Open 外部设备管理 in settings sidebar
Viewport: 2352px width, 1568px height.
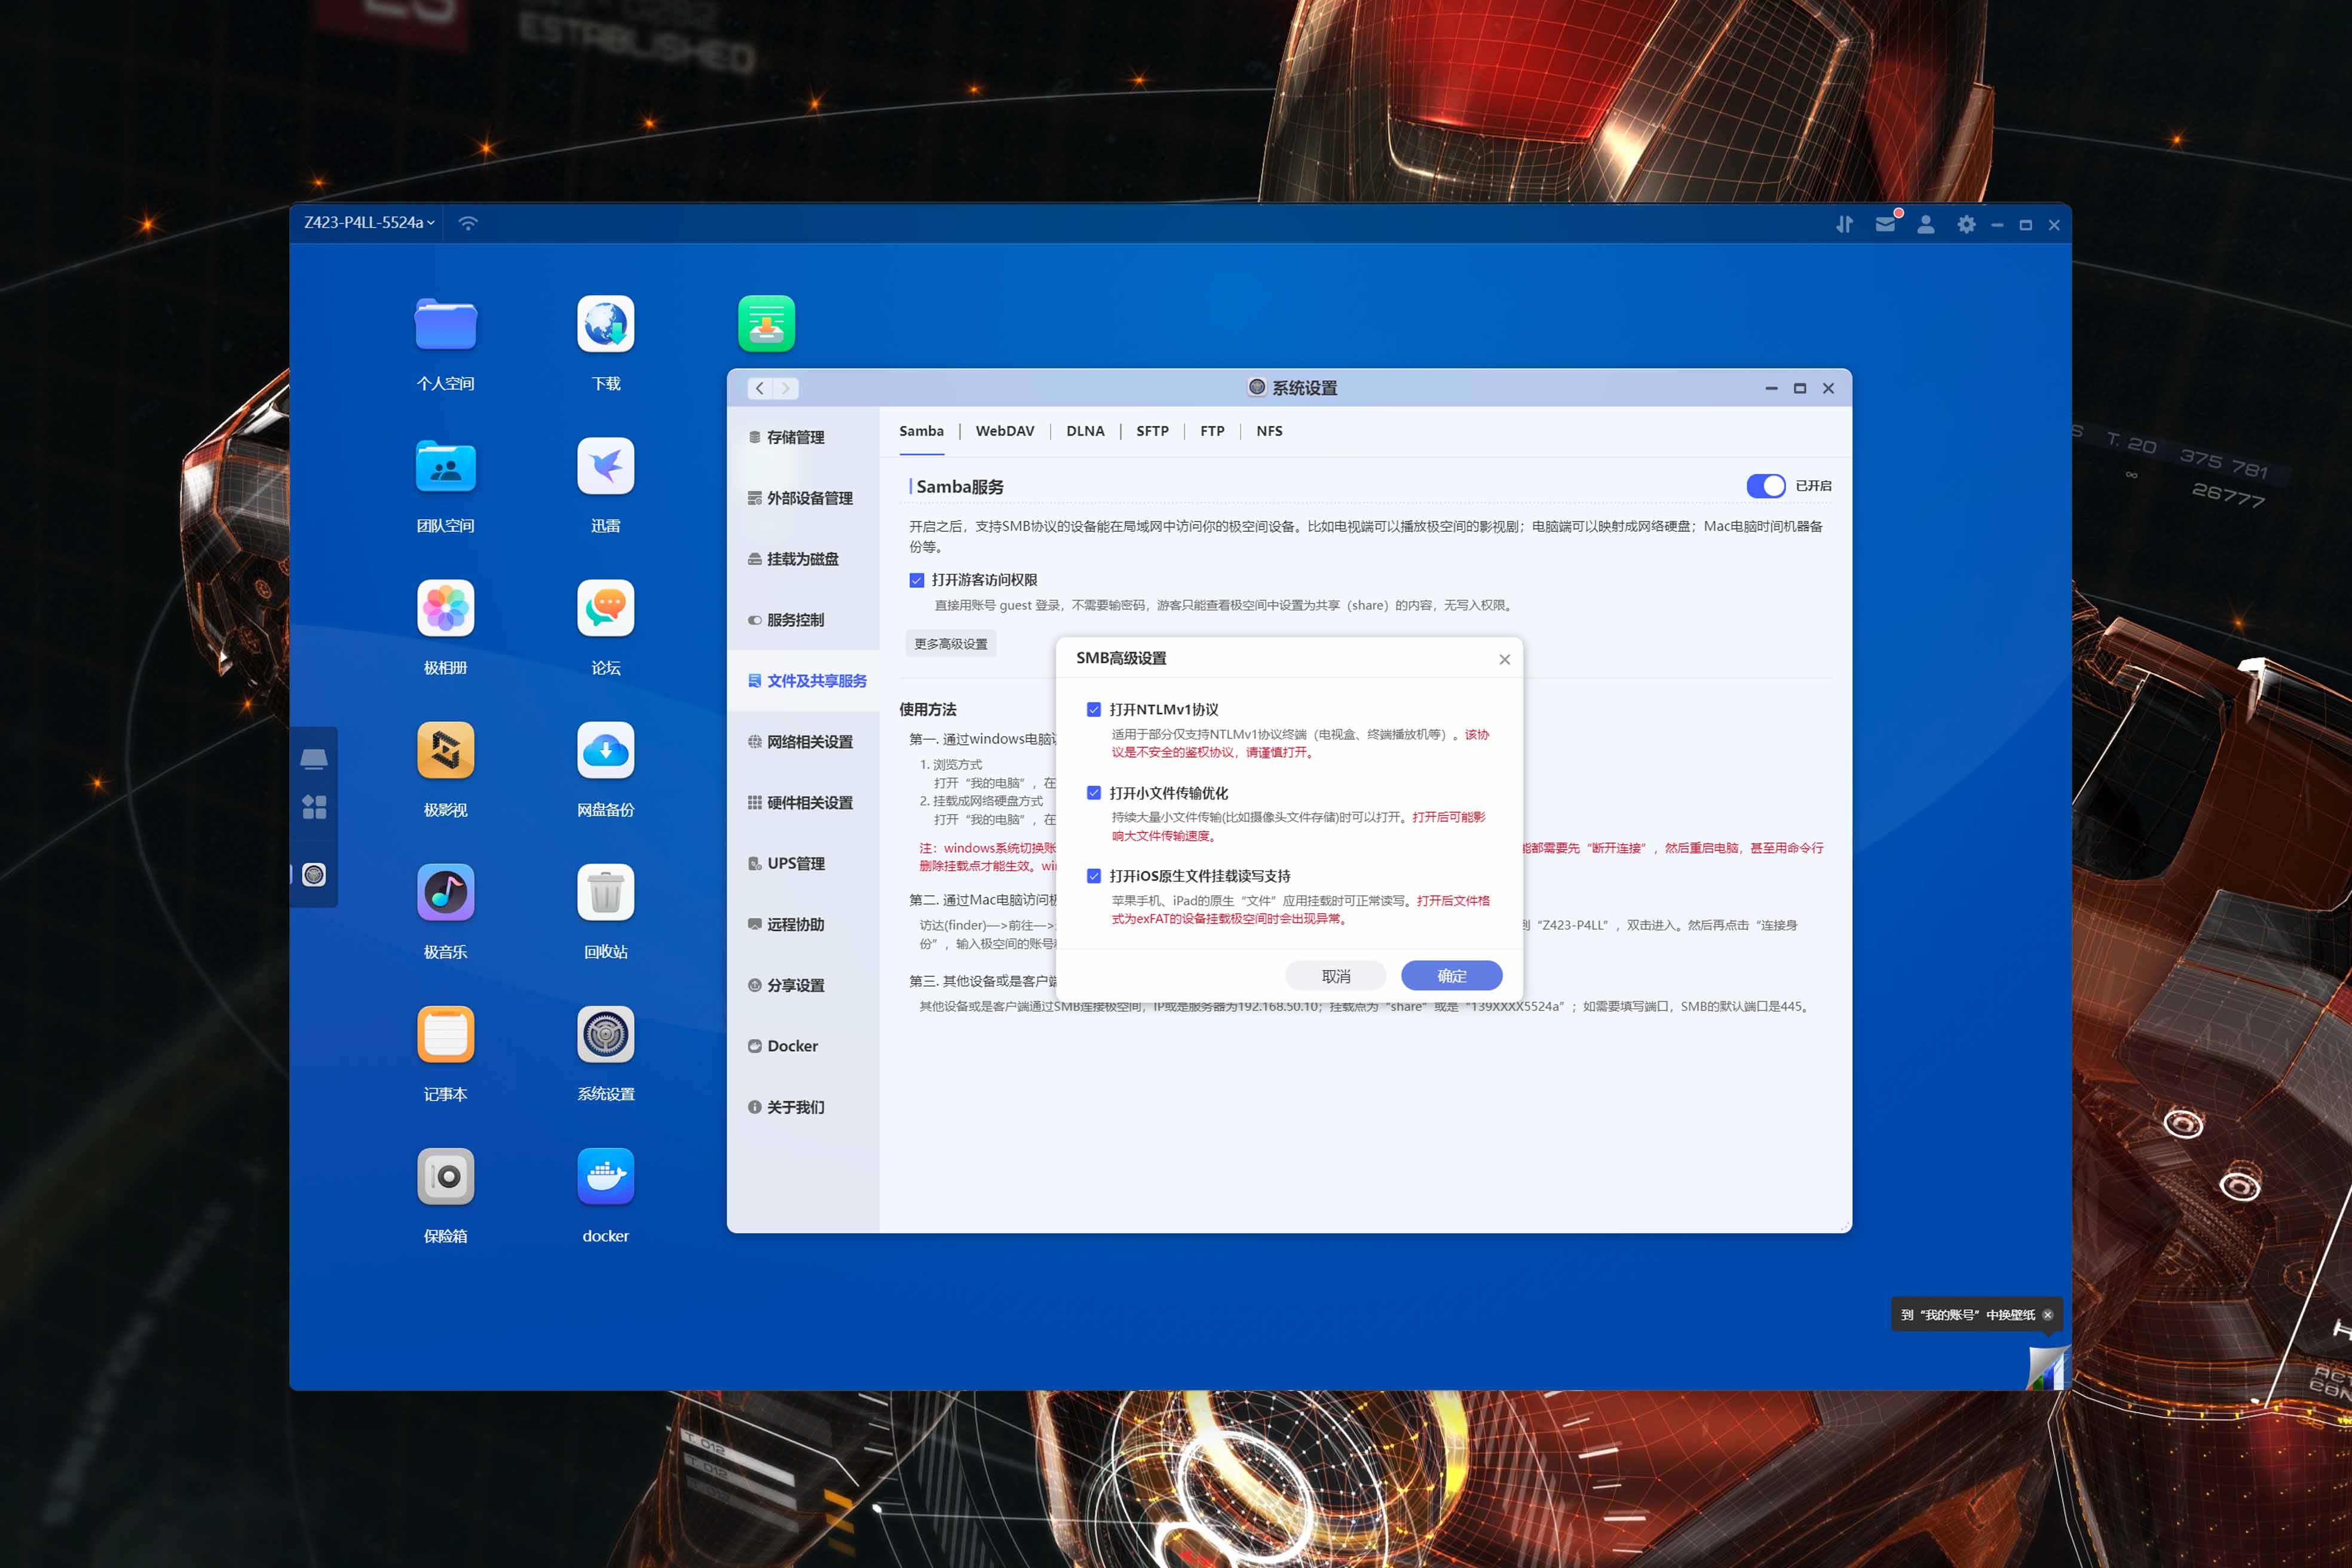point(803,498)
